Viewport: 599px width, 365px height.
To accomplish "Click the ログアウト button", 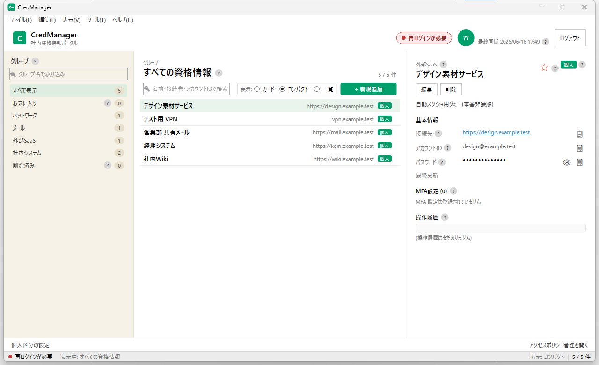I will pyautogui.click(x=570, y=38).
